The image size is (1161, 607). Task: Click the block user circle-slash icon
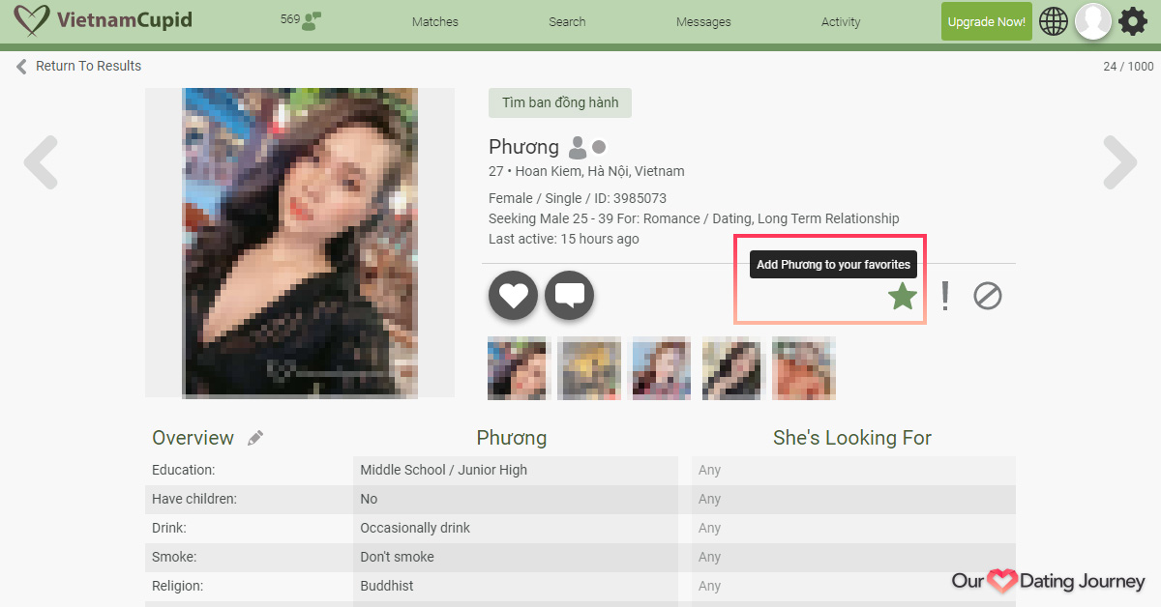pos(987,296)
